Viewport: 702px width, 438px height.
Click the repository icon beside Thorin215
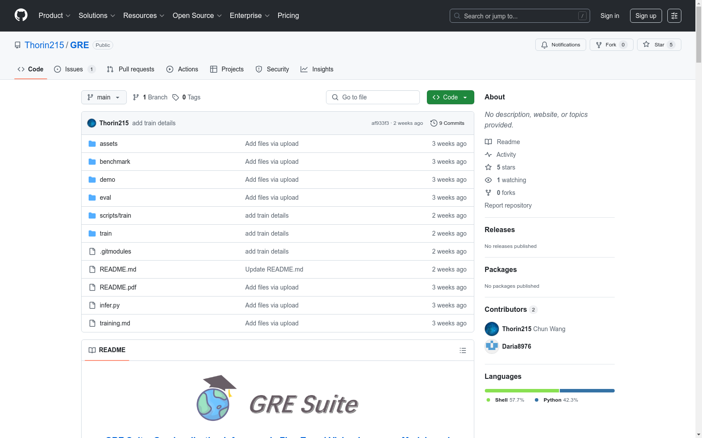(x=18, y=45)
